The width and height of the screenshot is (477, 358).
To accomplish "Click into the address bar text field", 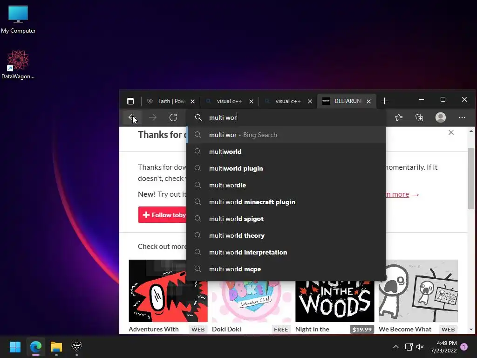I will pos(286,117).
